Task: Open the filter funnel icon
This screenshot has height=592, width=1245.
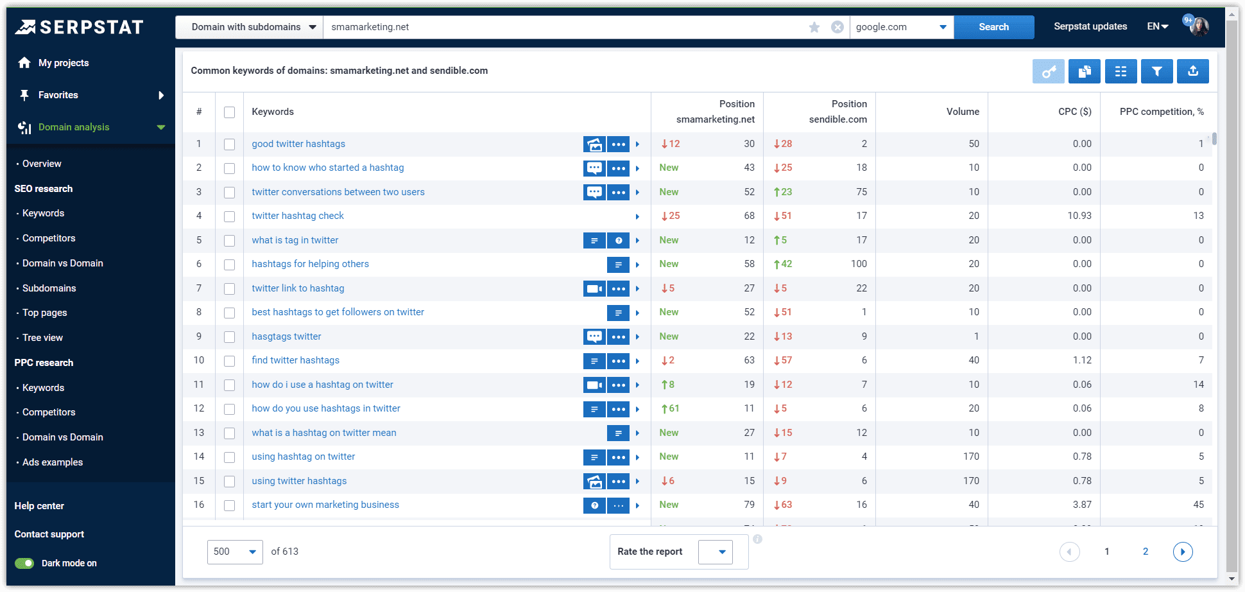Action: pyautogui.click(x=1156, y=71)
